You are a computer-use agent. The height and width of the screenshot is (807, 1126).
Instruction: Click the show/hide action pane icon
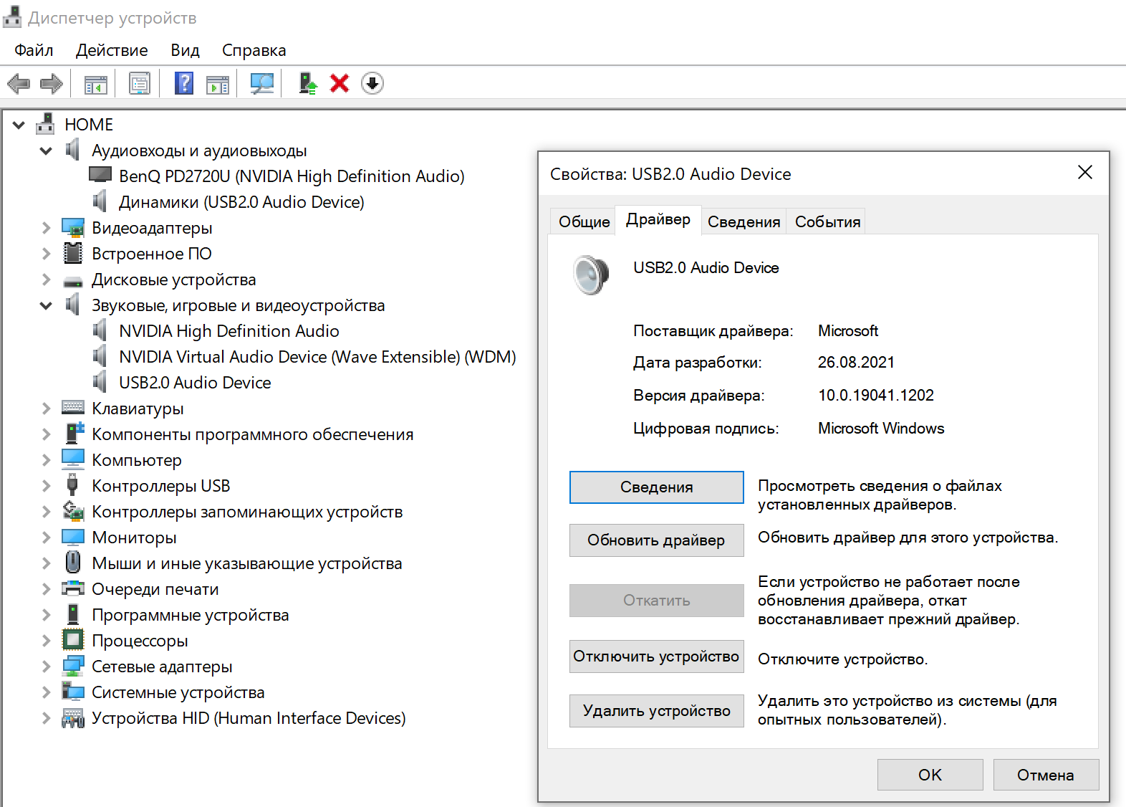pyautogui.click(x=218, y=84)
